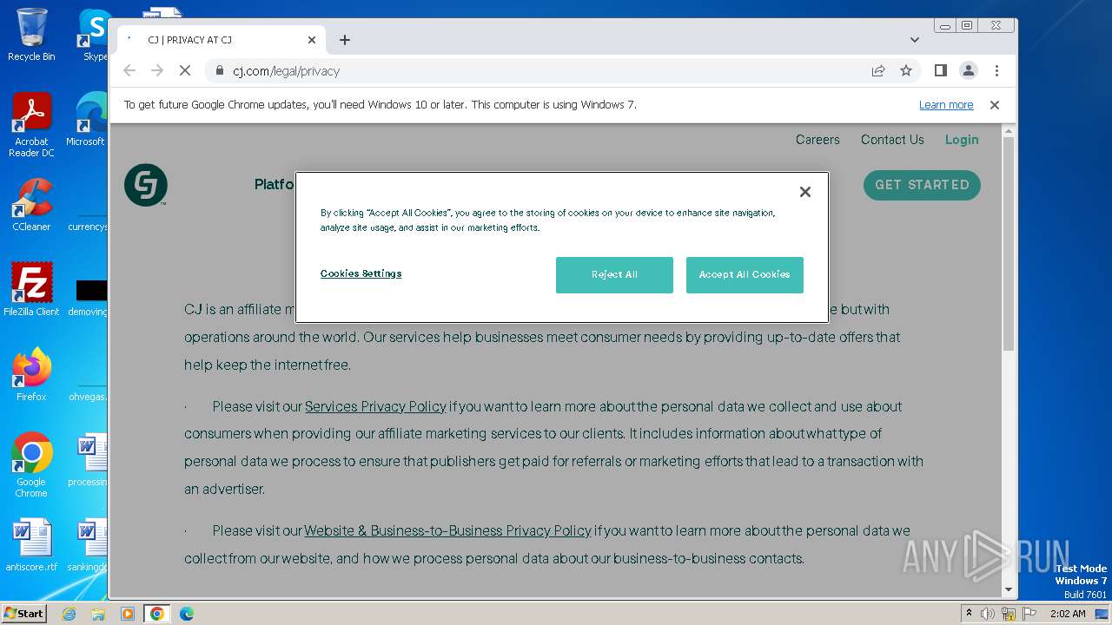Open the Google Chrome desktop shortcut
The height and width of the screenshot is (625, 1112).
pyautogui.click(x=31, y=465)
